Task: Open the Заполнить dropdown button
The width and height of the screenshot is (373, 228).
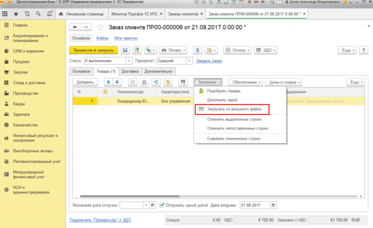Action: [x=208, y=82]
